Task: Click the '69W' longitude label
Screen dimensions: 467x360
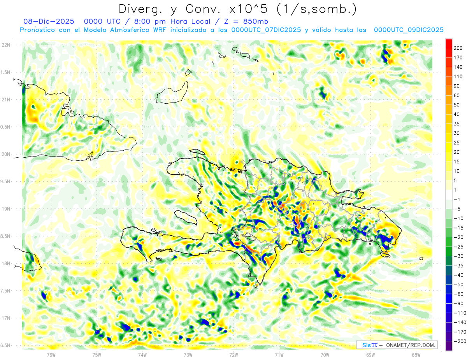Action: tap(370, 355)
